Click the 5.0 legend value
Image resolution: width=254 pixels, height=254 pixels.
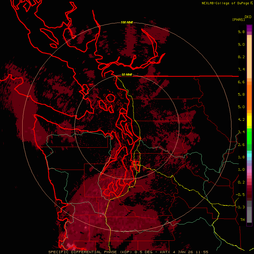click(x=241, y=107)
